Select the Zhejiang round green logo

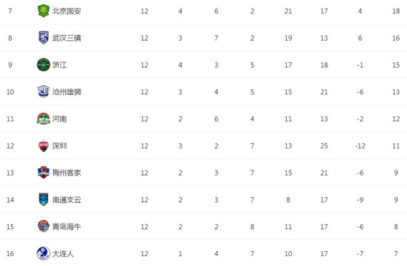point(43,65)
